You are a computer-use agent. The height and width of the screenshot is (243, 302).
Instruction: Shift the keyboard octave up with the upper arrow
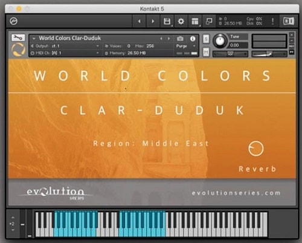pos(13,218)
